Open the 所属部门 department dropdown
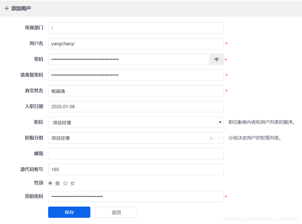This screenshot has height=224, width=302. pos(136,28)
